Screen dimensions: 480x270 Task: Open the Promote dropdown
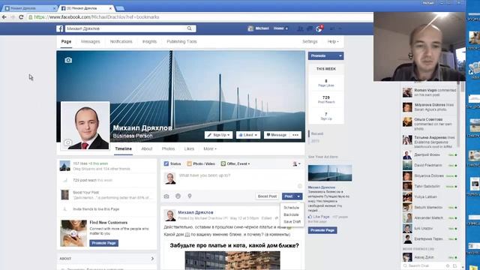(x=325, y=55)
